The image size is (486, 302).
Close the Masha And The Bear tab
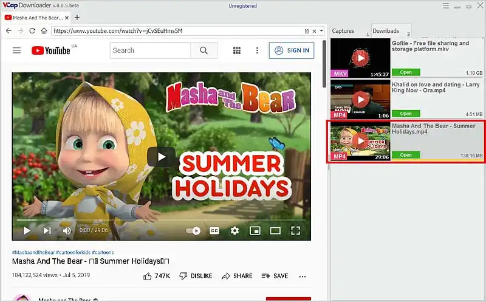66,18
